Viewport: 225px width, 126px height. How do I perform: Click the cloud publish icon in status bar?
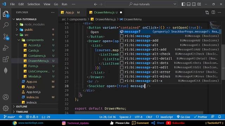pyautogui.click(x=20, y=117)
